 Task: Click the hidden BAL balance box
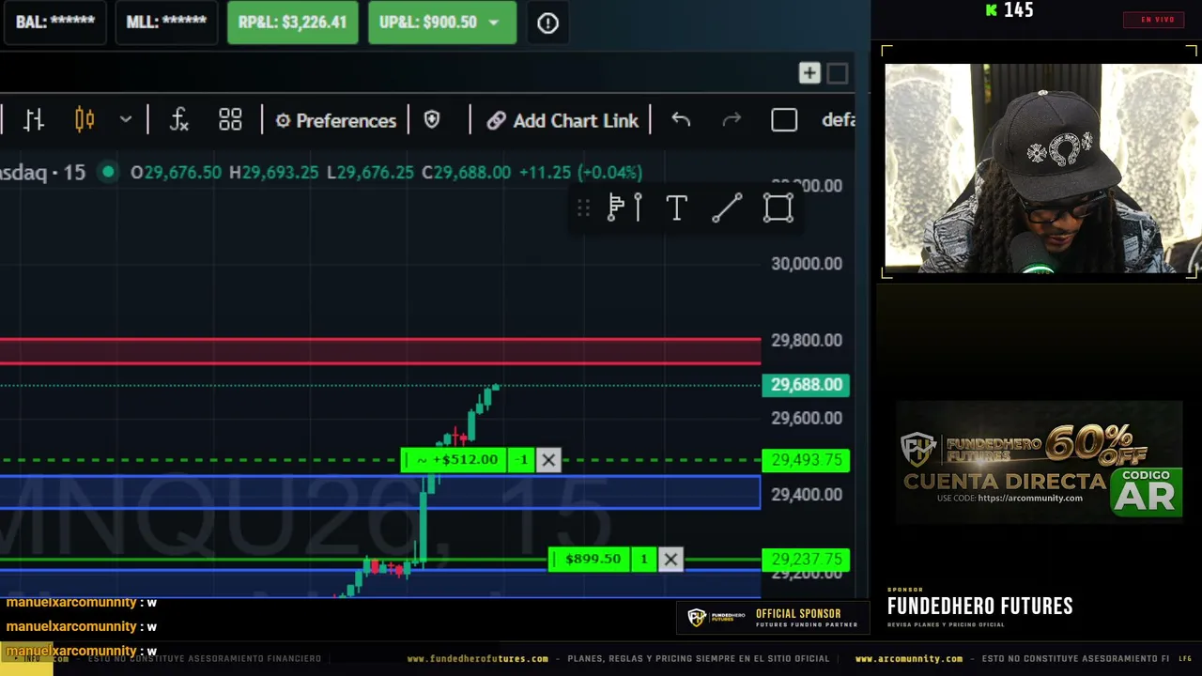(x=55, y=23)
